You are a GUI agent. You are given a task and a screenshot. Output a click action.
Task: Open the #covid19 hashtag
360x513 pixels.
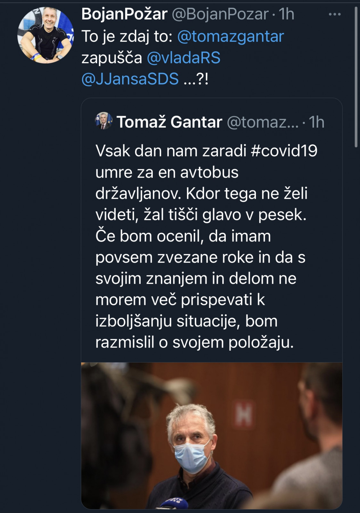click(284, 151)
